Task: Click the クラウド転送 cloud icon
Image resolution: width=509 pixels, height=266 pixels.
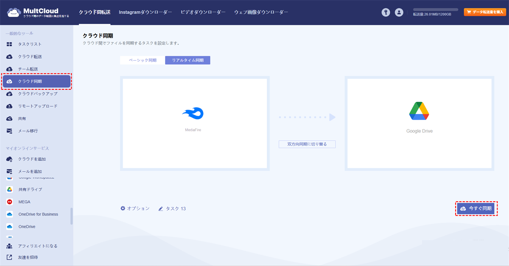Action: tap(9, 56)
